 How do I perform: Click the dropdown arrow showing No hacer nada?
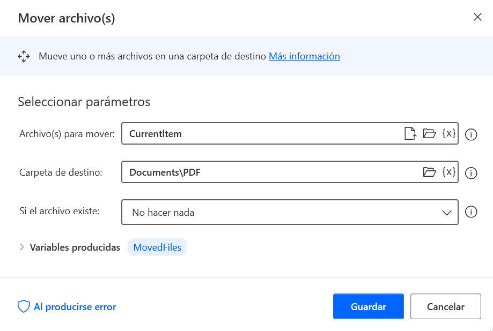pos(447,212)
